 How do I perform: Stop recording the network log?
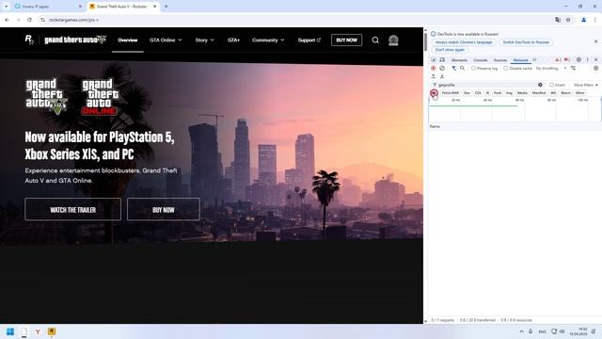tap(434, 68)
